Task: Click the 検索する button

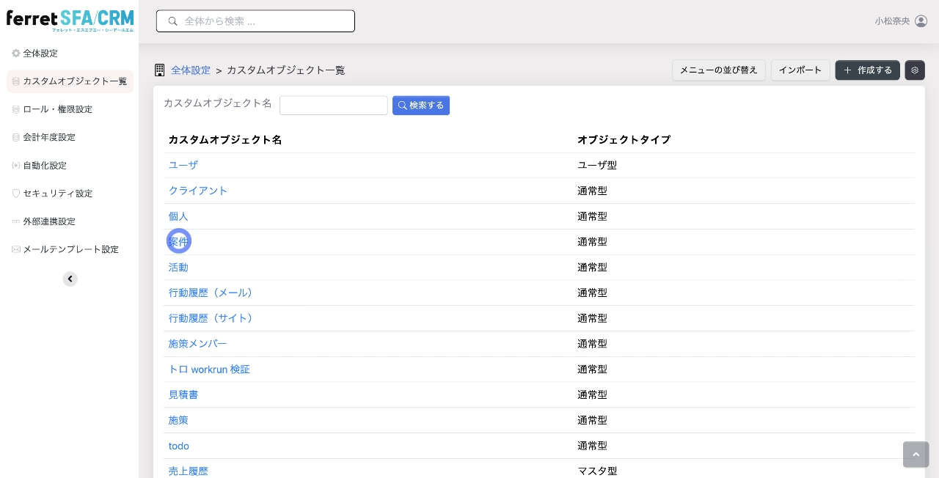Action: (421, 106)
